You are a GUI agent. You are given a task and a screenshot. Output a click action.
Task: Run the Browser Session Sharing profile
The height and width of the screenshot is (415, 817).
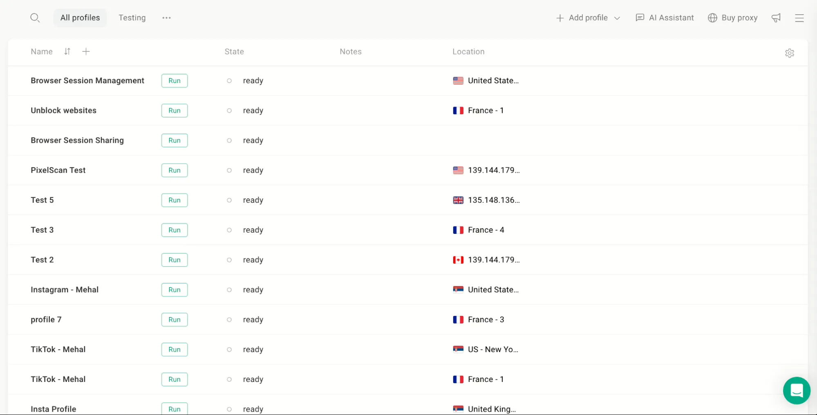[175, 140]
